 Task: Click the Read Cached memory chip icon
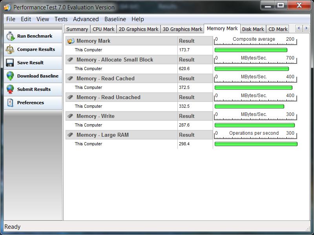point(70,78)
